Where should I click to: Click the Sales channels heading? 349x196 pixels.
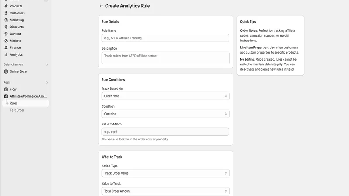tap(13, 64)
